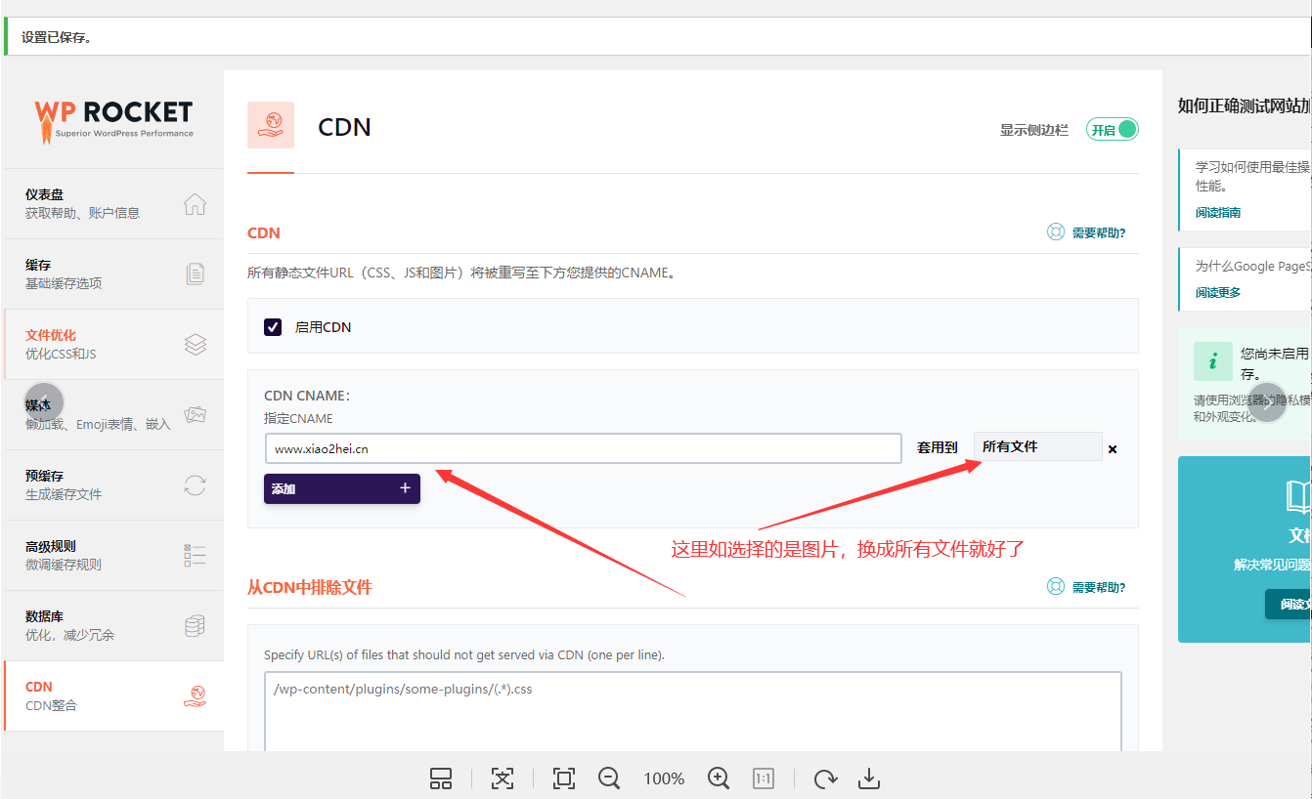Click the 添加 button to add a CNAME
Image resolution: width=1312 pixels, height=799 pixels.
(x=342, y=488)
